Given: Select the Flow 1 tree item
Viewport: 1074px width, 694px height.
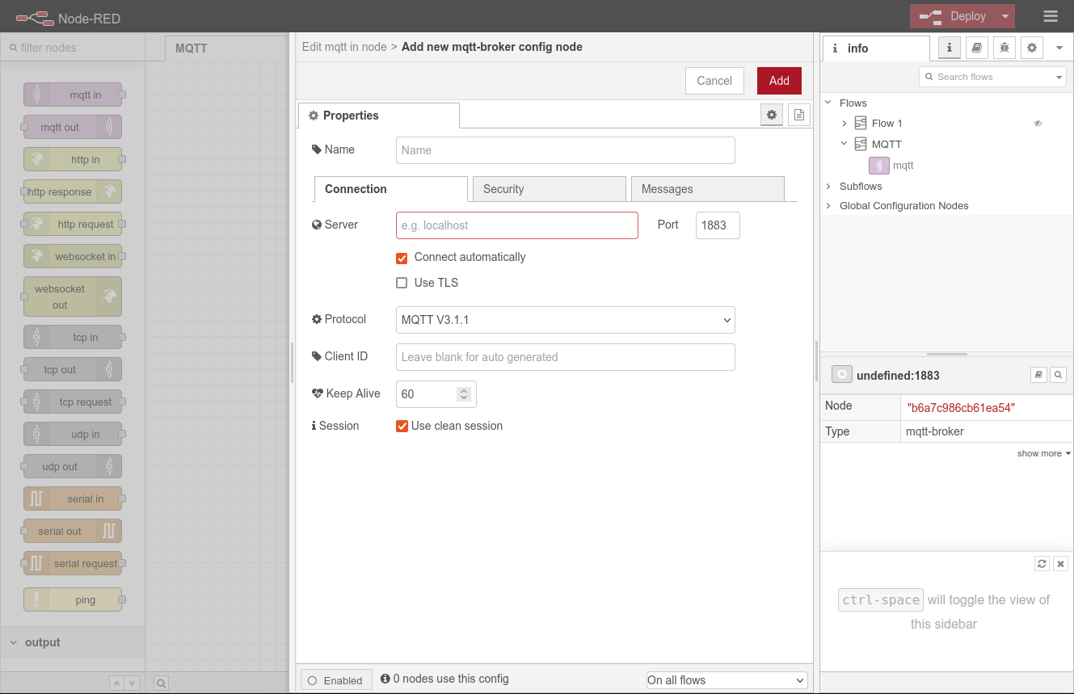Looking at the screenshot, I should point(887,124).
